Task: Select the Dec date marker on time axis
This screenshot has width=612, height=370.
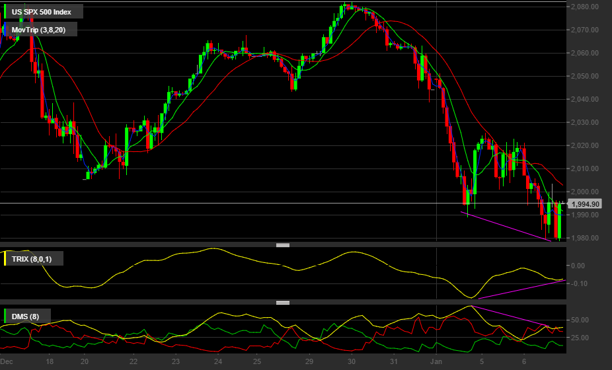Action: click(7, 361)
